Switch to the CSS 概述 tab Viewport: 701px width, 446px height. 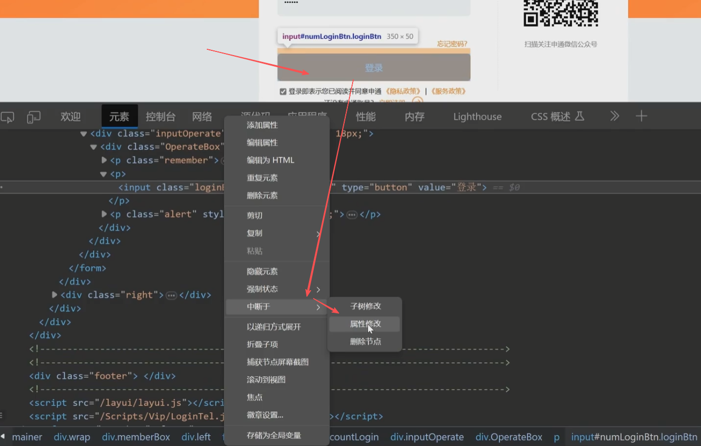[x=558, y=116]
